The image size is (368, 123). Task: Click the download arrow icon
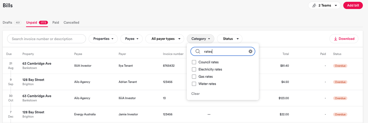pyautogui.click(x=336, y=39)
